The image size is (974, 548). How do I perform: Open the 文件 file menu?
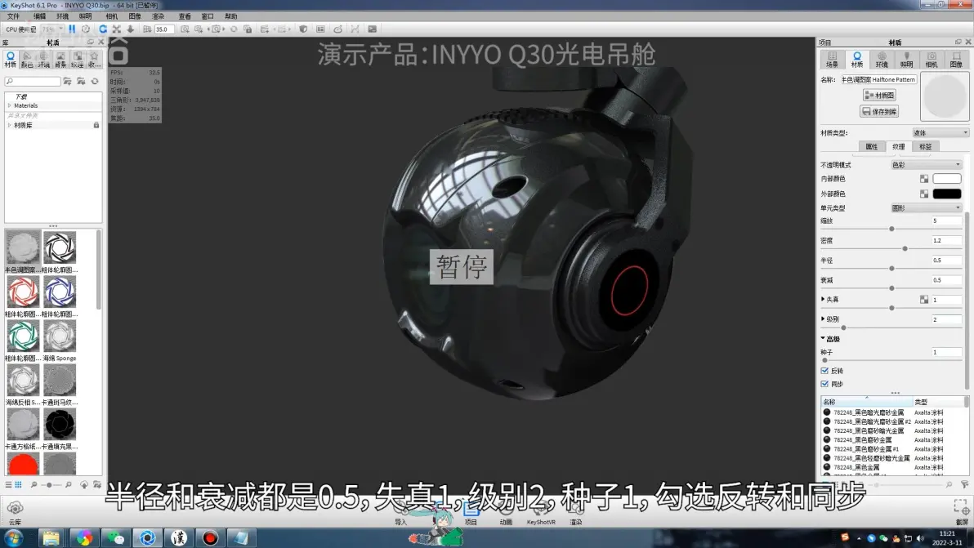(13, 16)
